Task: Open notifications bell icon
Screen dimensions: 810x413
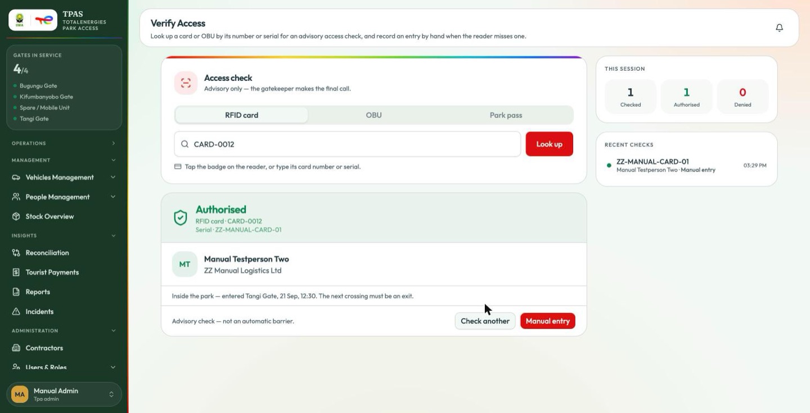Action: [779, 28]
